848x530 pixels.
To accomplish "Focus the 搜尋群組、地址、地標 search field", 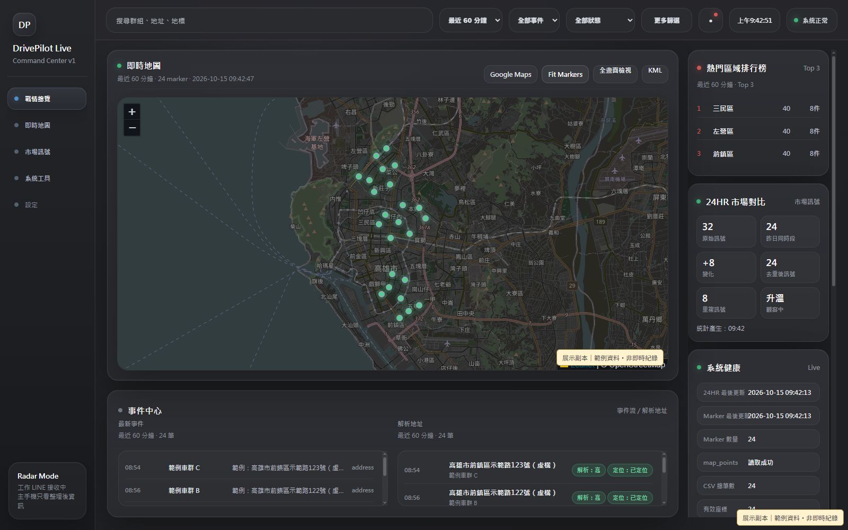I will [269, 20].
